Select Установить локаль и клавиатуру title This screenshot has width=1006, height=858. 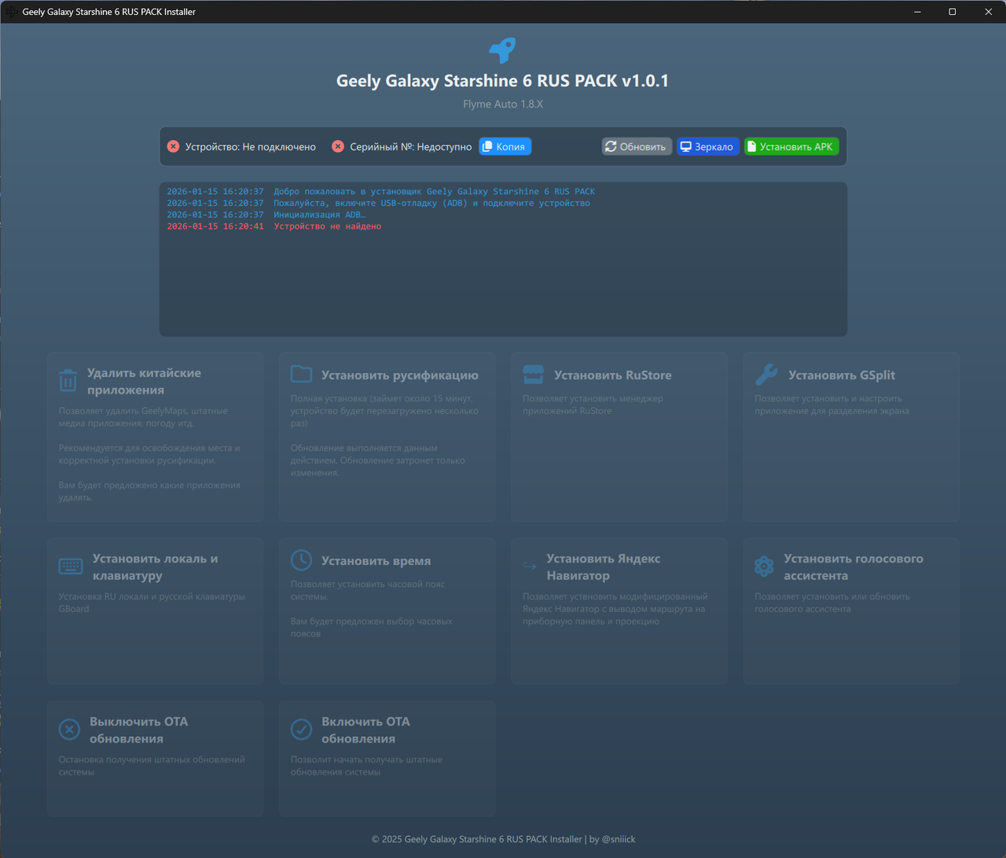coord(155,566)
